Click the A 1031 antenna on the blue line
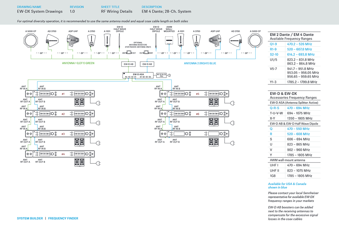Screen dimensions: 339x226 coord(181,41)
